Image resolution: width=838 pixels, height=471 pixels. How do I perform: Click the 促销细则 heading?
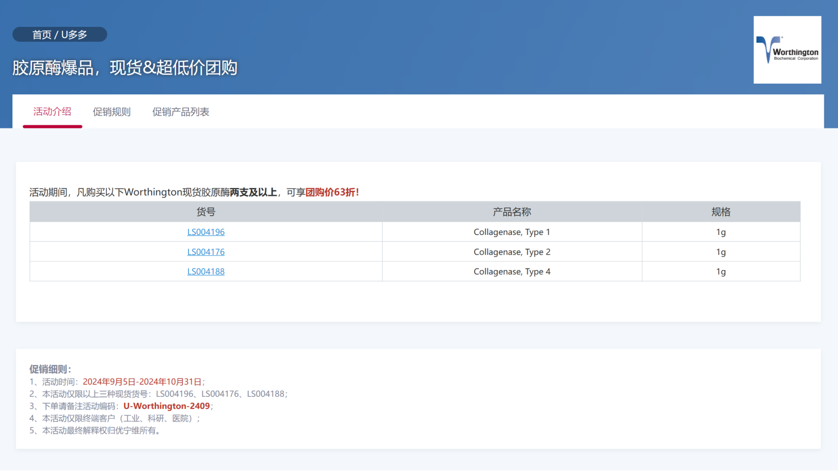(50, 369)
